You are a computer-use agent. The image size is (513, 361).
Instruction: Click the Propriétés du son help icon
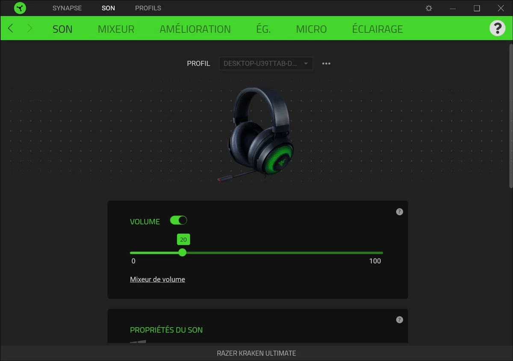[399, 320]
